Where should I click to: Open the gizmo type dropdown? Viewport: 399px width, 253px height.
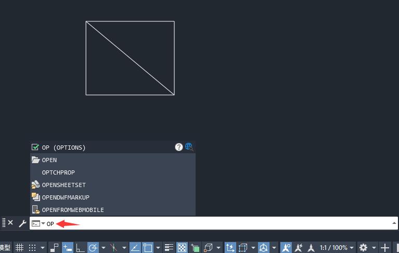coord(274,247)
